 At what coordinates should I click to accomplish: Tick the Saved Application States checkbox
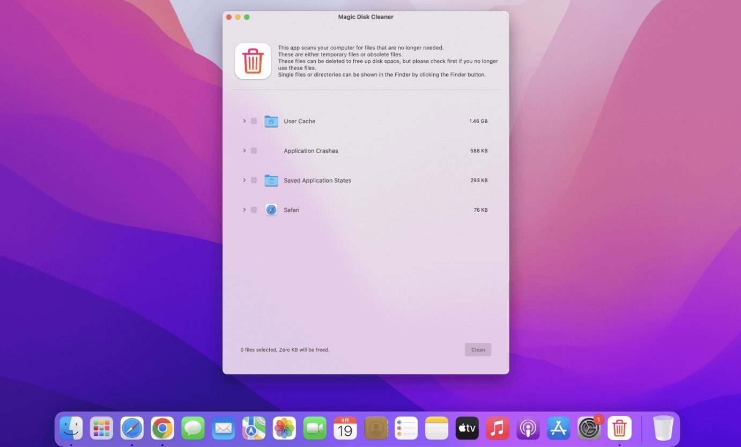point(254,181)
